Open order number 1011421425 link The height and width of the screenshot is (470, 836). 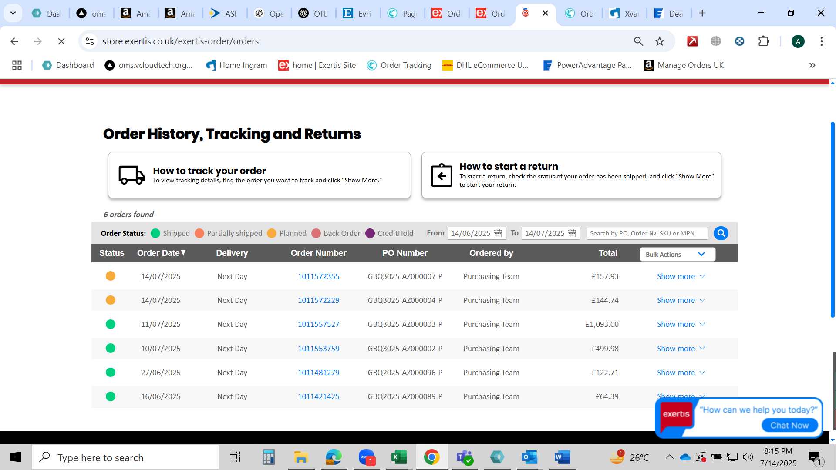[318, 396]
